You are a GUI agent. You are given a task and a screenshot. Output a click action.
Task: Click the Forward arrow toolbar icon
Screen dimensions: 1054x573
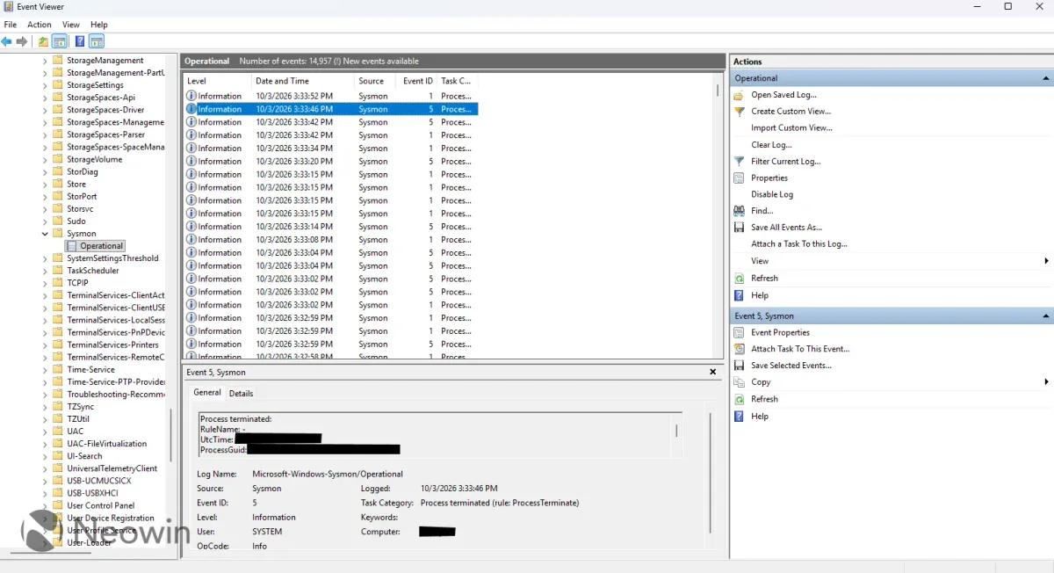(22, 41)
